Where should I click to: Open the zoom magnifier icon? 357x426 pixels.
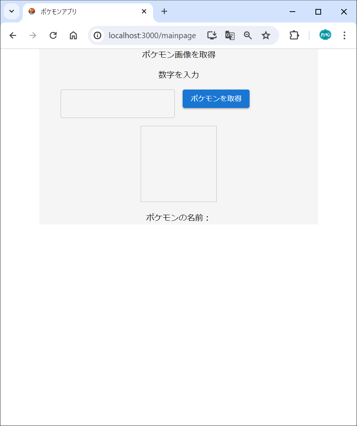pyautogui.click(x=248, y=35)
